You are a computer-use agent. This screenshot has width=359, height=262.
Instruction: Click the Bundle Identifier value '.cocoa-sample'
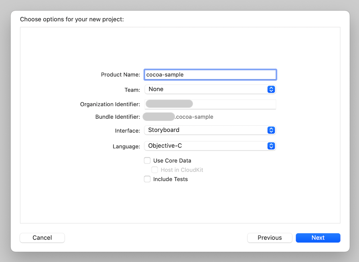tap(194, 117)
